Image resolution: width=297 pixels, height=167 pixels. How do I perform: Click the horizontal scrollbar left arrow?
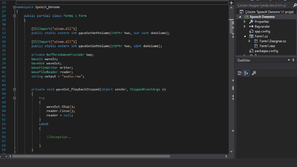(x=10, y=157)
